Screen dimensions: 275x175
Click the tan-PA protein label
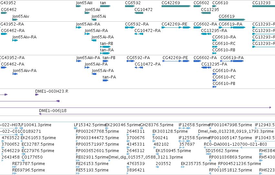[x=109, y=77]
